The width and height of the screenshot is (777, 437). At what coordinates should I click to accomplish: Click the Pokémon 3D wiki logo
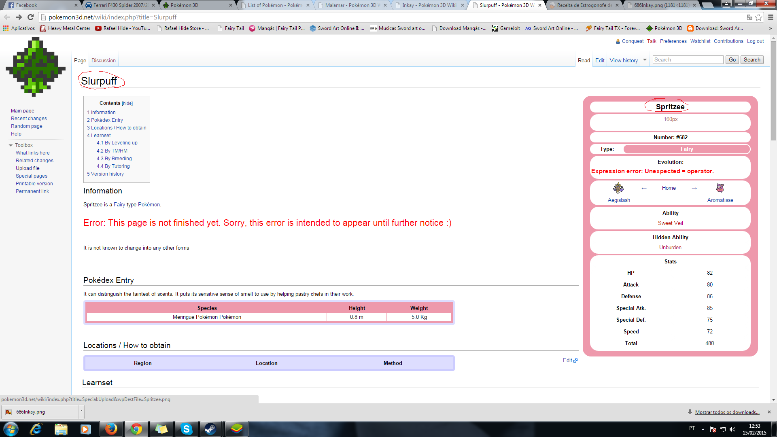pos(36,67)
